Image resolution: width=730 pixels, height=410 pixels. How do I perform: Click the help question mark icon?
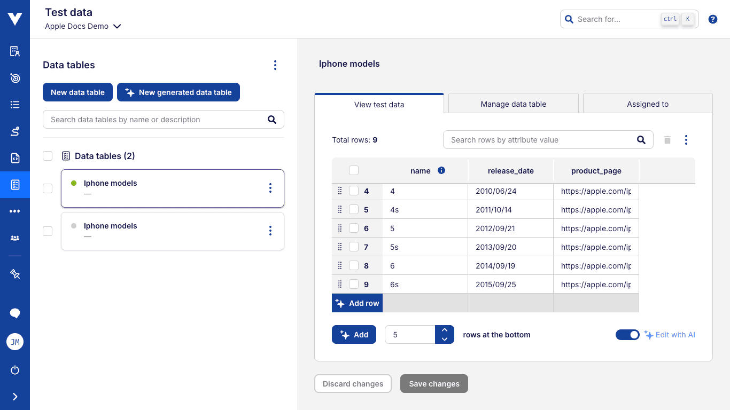713,19
